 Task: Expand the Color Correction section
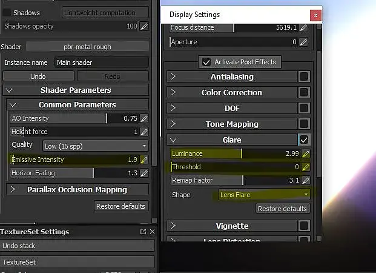(x=173, y=92)
